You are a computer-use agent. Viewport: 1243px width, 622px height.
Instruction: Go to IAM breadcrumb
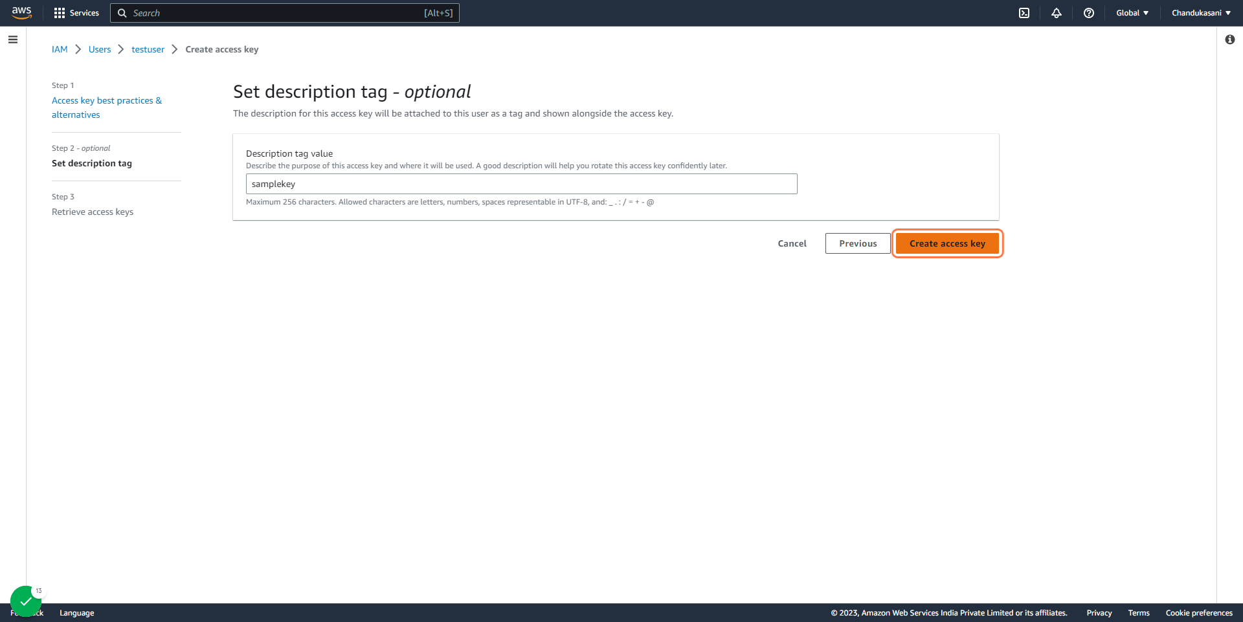coord(60,49)
